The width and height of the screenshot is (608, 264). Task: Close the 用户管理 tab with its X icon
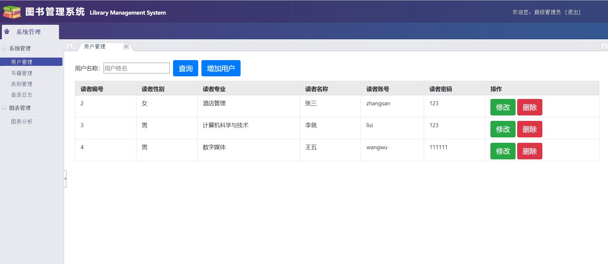point(126,46)
